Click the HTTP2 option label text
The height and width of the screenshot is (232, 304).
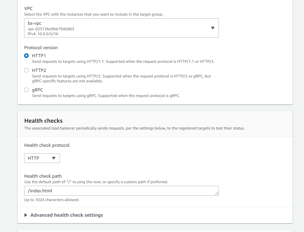tap(39, 70)
